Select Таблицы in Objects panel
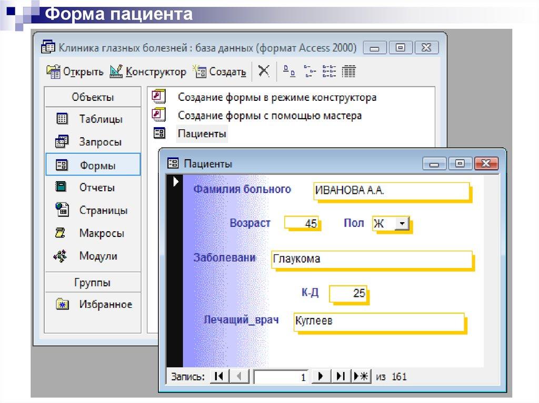Image resolution: width=539 pixels, height=403 pixels. [x=101, y=119]
